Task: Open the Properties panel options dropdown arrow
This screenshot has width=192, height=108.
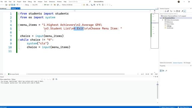Action: click(x=191, y=66)
